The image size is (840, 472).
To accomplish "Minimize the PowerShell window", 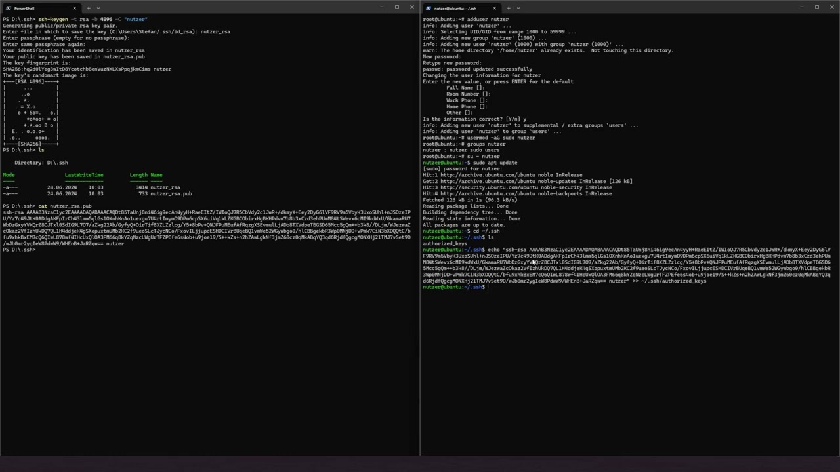I will coord(382,7).
